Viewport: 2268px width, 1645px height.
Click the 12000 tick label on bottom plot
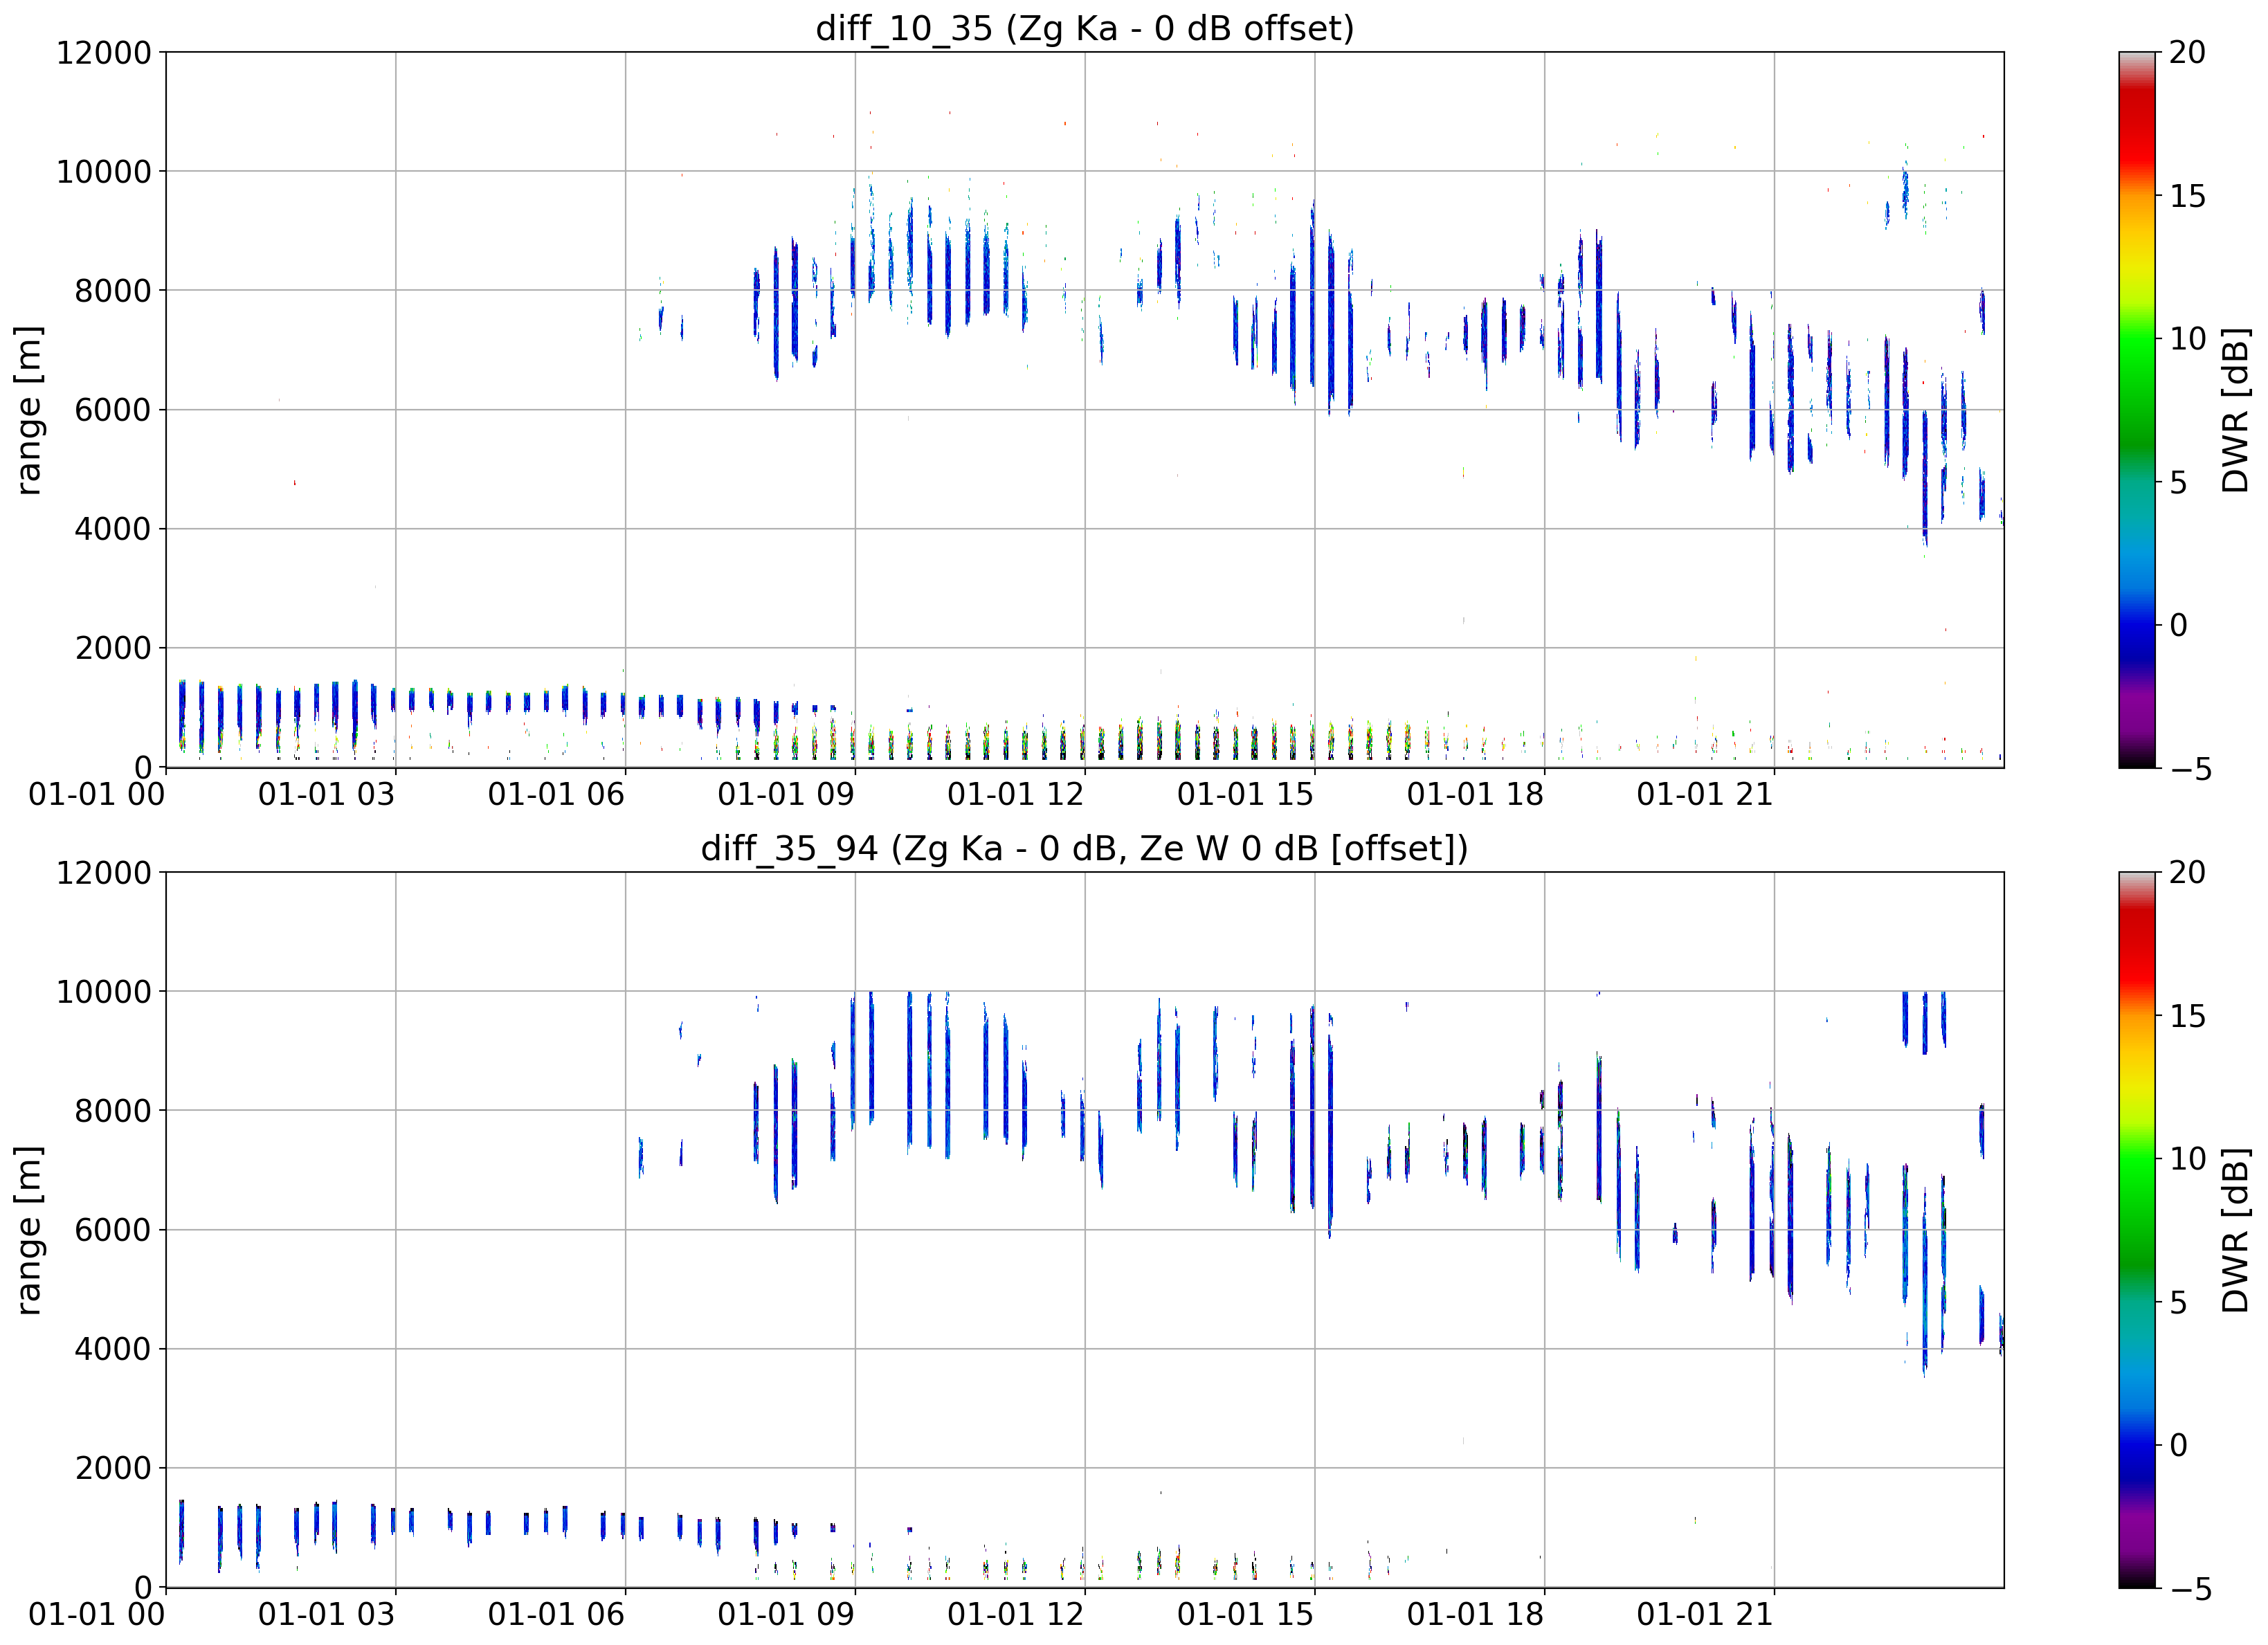(104, 873)
